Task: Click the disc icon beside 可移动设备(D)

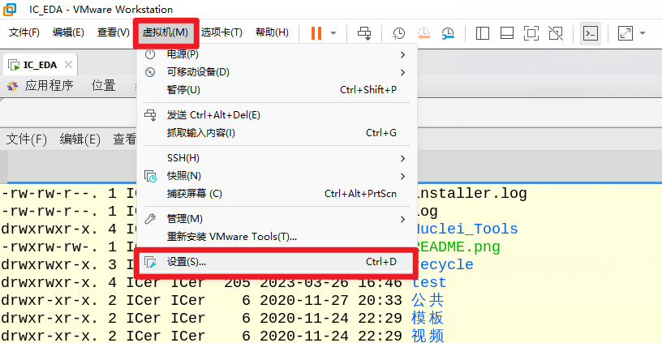Action: [x=150, y=72]
